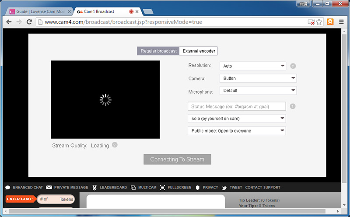Switch to External encoder mode
Image resolution: width=350 pixels, height=217 pixels.
199,51
